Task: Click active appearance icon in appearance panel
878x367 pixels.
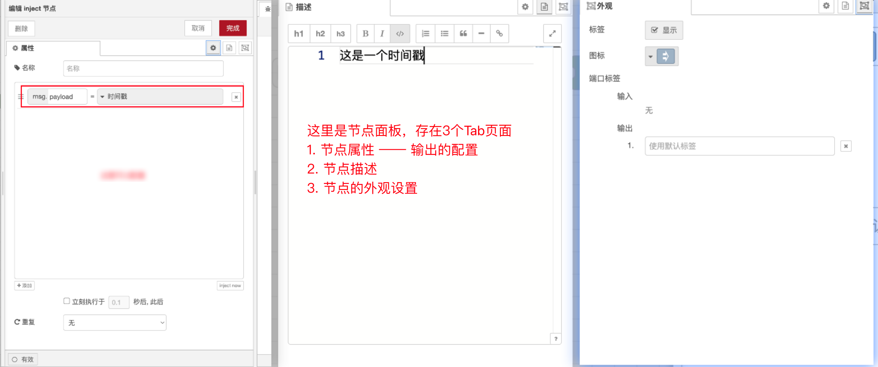Action: click(864, 6)
